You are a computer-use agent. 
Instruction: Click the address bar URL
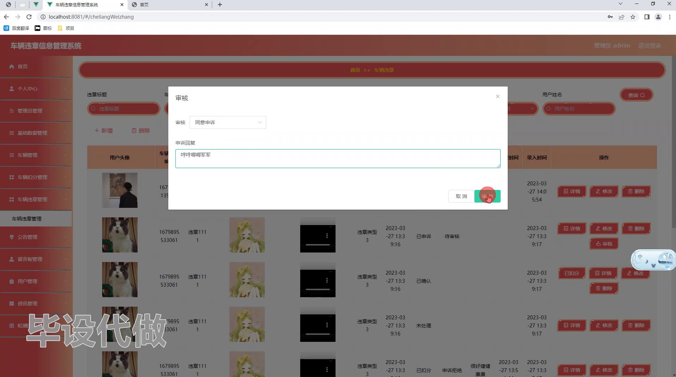tap(91, 17)
